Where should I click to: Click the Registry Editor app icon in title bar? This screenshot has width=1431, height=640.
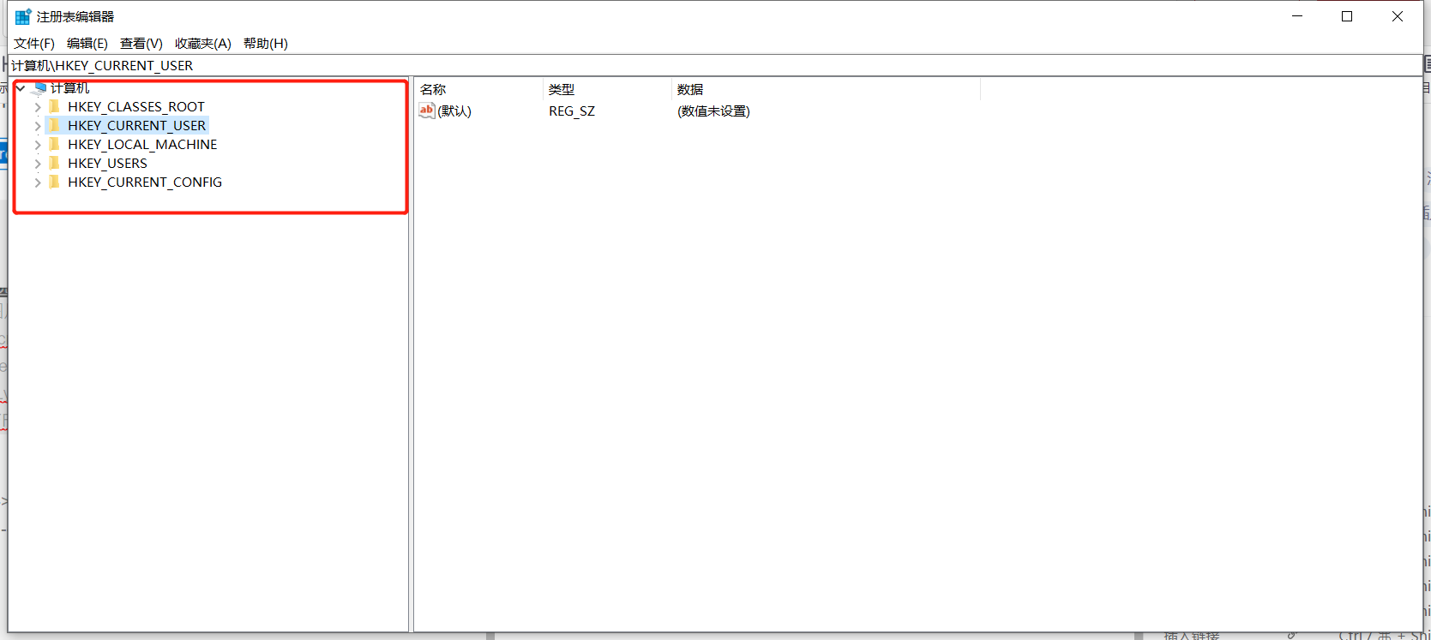(x=23, y=16)
